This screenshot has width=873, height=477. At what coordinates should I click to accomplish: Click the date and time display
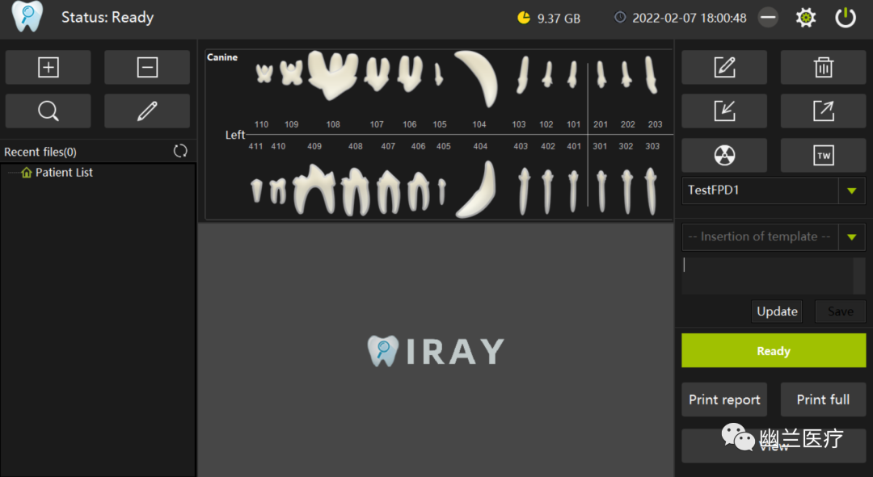690,18
